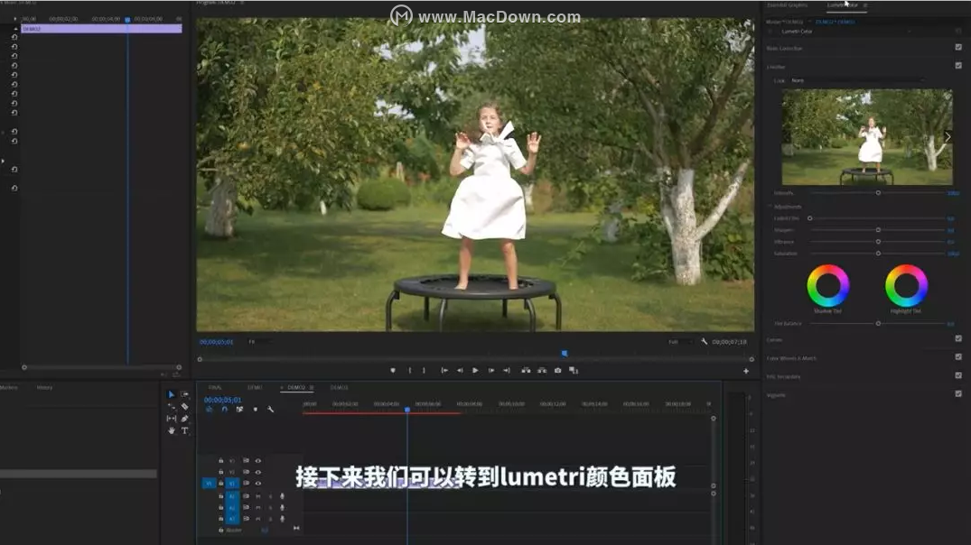The width and height of the screenshot is (971, 545).
Task: Play the program monitor video
Action: tap(475, 371)
